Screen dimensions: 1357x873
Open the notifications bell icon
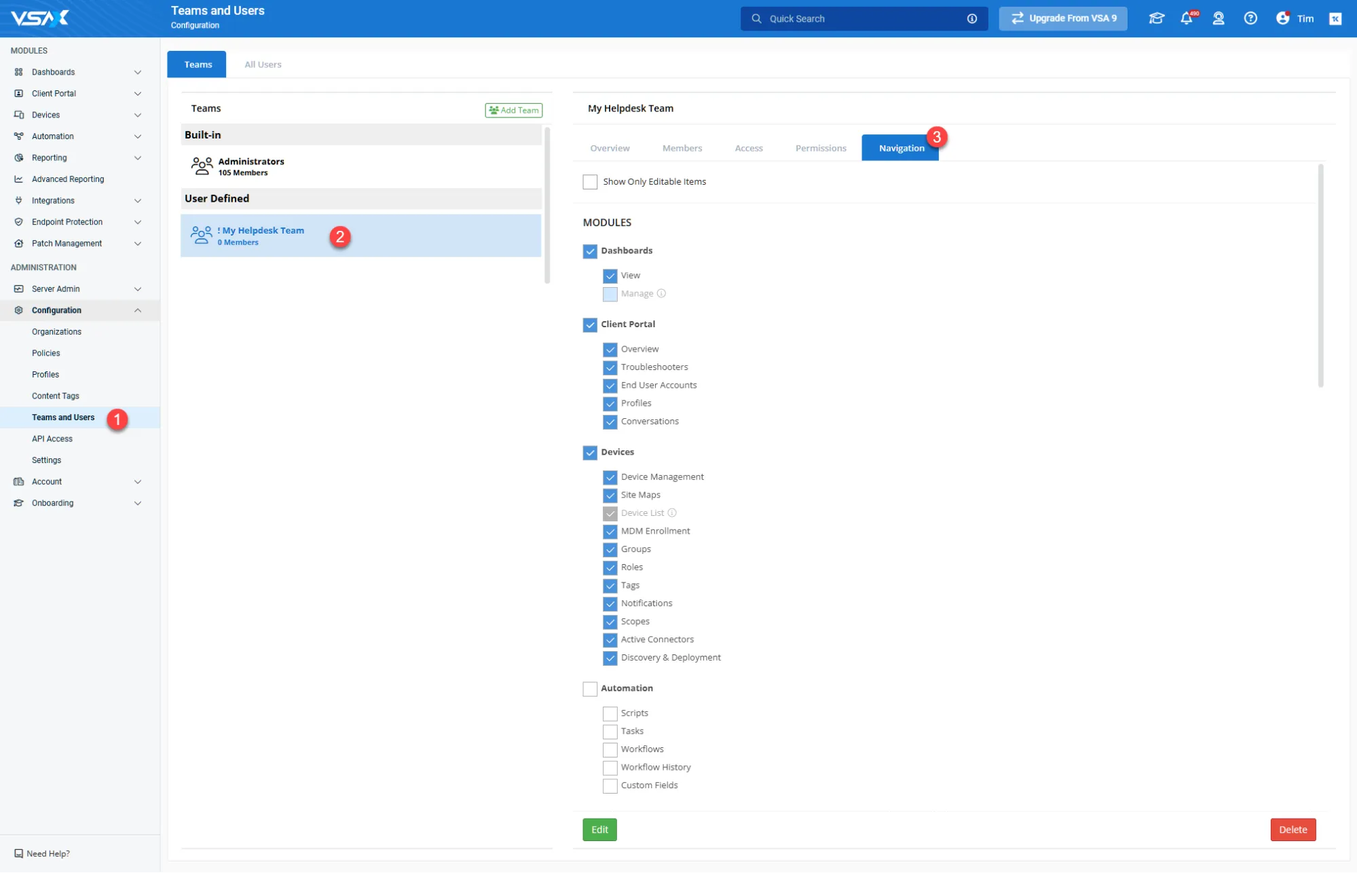pyautogui.click(x=1186, y=18)
